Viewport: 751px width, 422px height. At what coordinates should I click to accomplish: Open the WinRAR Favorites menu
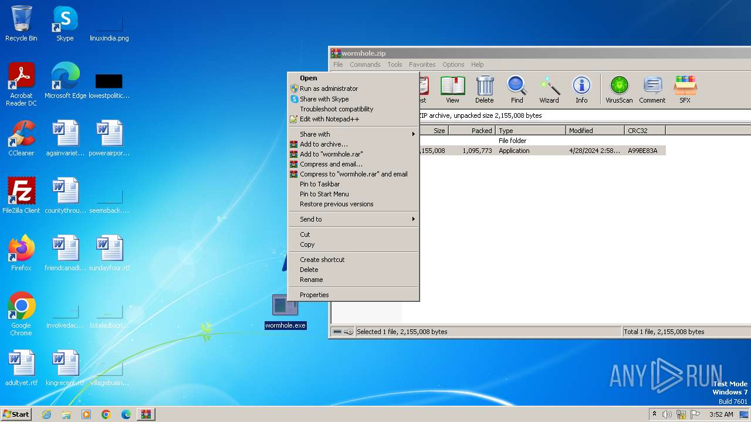(422, 64)
